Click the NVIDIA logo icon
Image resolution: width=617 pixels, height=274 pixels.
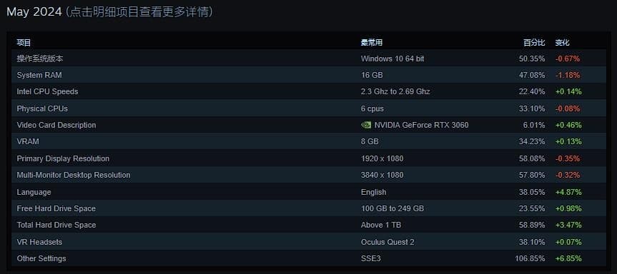[365, 125]
